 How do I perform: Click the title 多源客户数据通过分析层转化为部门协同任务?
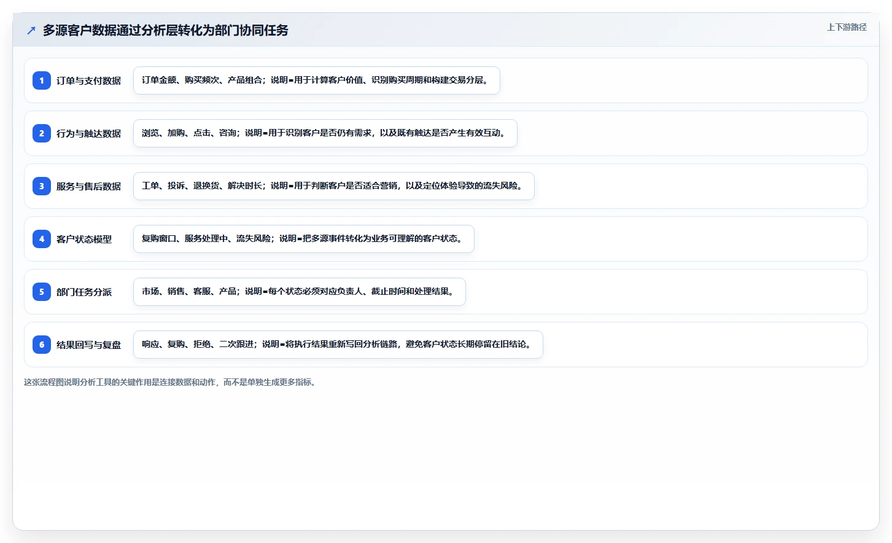click(166, 30)
